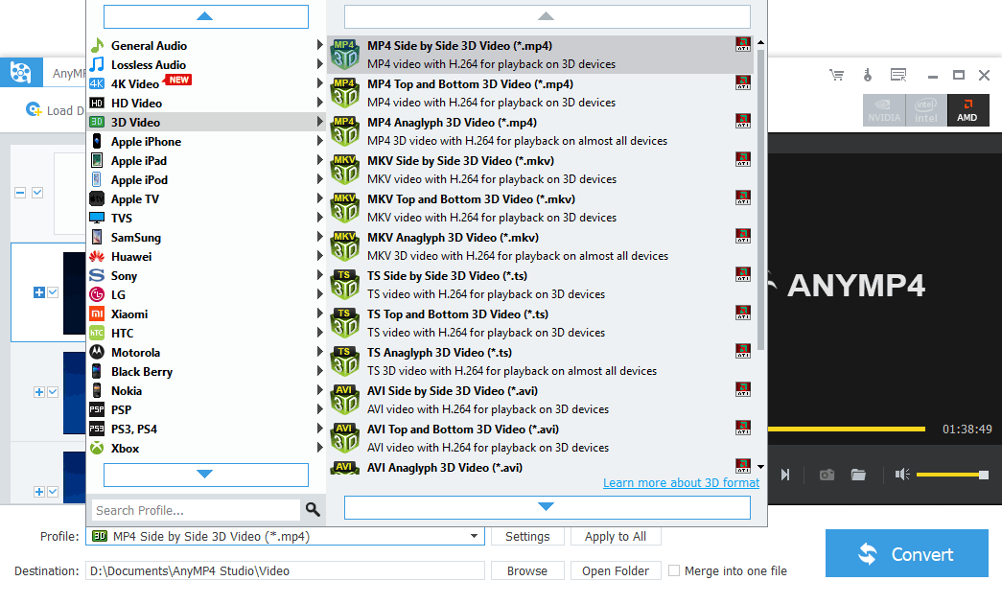The width and height of the screenshot is (1002, 604).
Task: Click the MKV Side by Side 3D icon
Action: pos(345,170)
